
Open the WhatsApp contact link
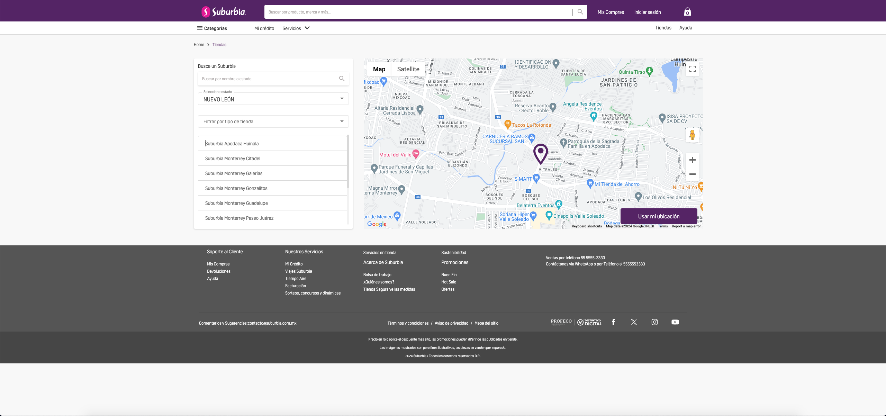pyautogui.click(x=584, y=264)
